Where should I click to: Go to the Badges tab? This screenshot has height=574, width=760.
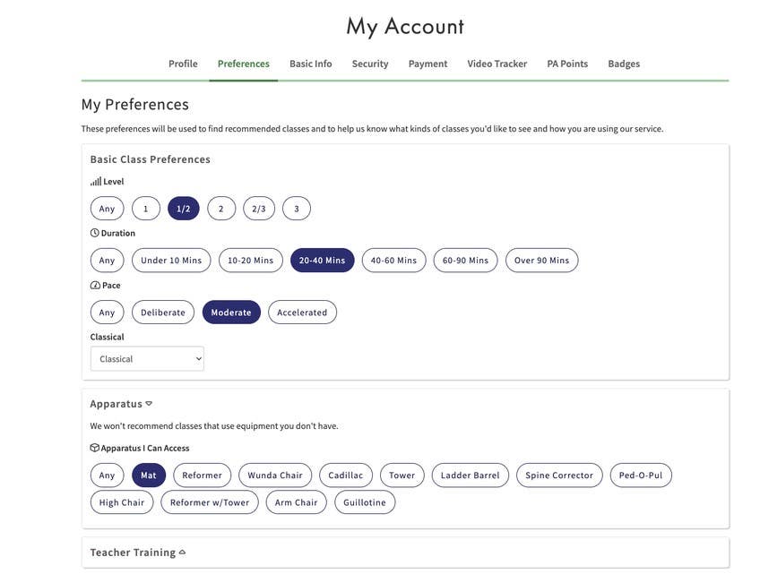624,64
